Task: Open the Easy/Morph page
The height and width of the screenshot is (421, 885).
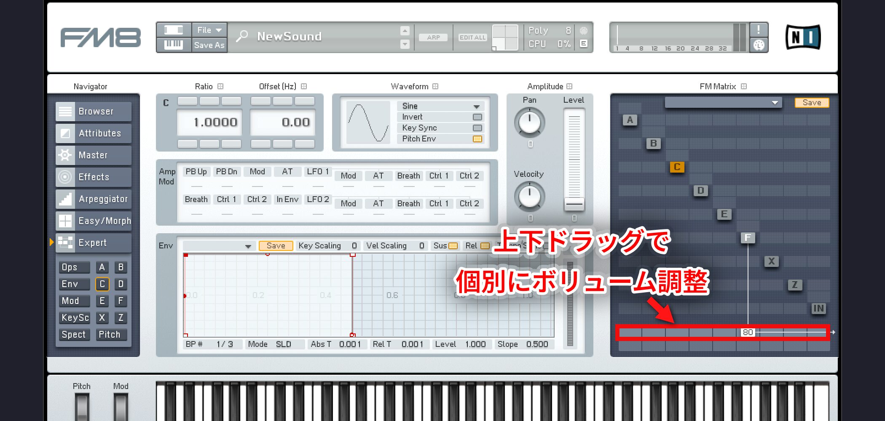Action: point(94,221)
